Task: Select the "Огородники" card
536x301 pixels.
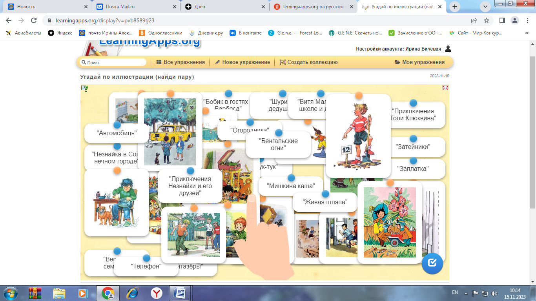Action: coord(250,130)
